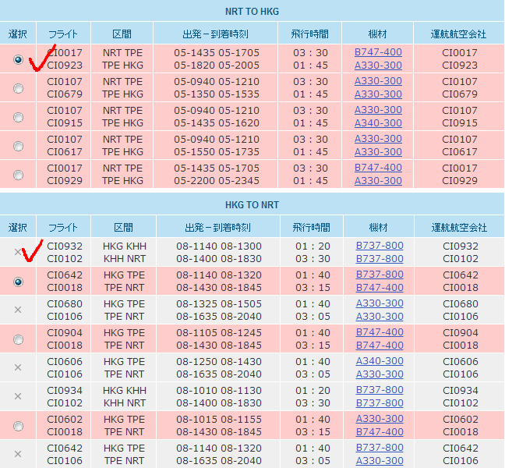Screen dimensions: 505x468
Task: Click 出発－到着時刻 header in the NRT TO HKG table
Action: point(215,34)
